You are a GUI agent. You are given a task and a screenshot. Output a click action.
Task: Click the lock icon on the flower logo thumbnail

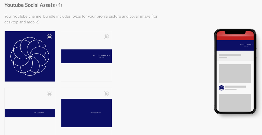[x=50, y=36]
